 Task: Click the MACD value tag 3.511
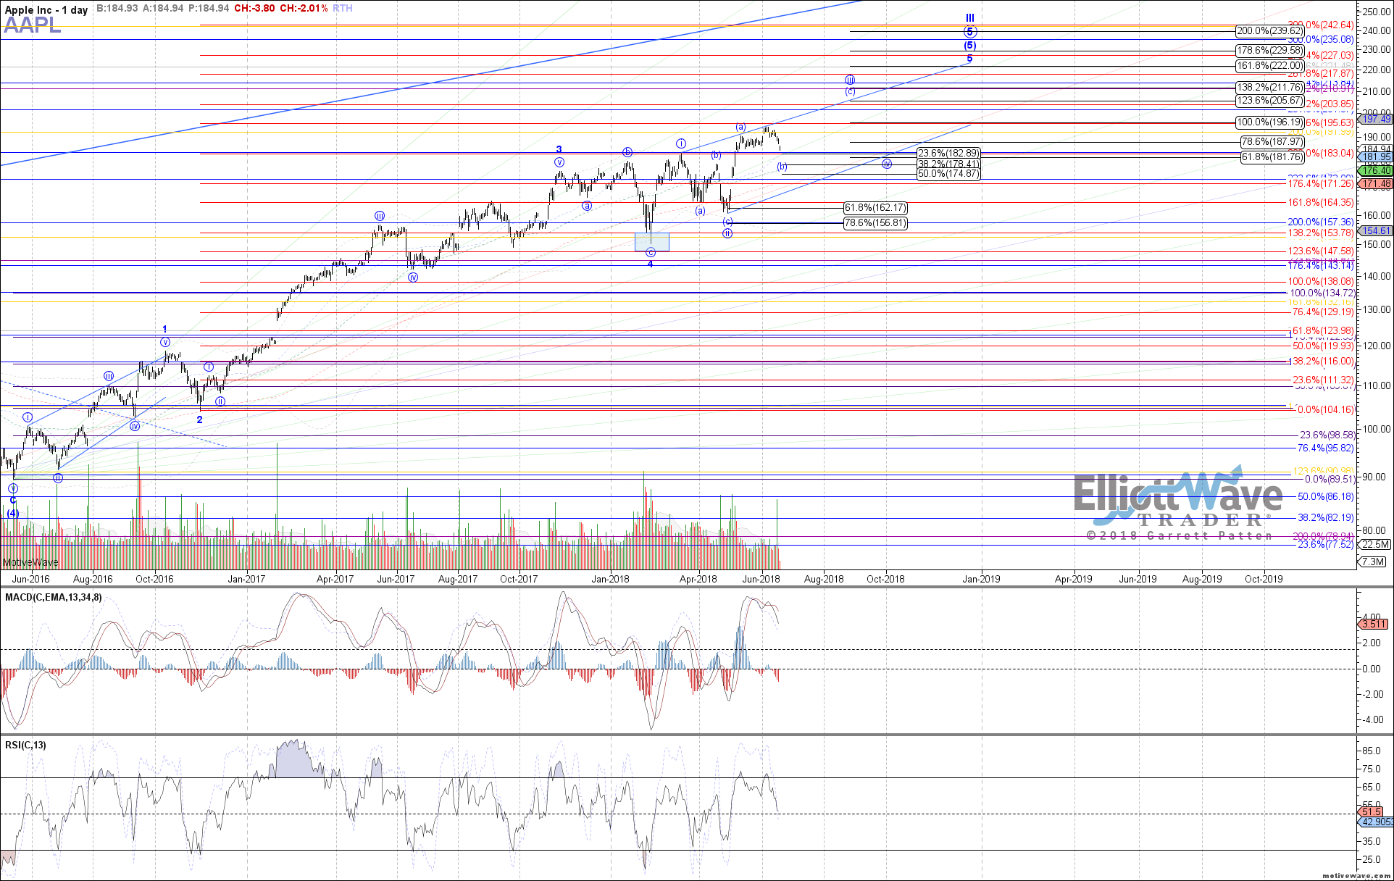point(1374,624)
